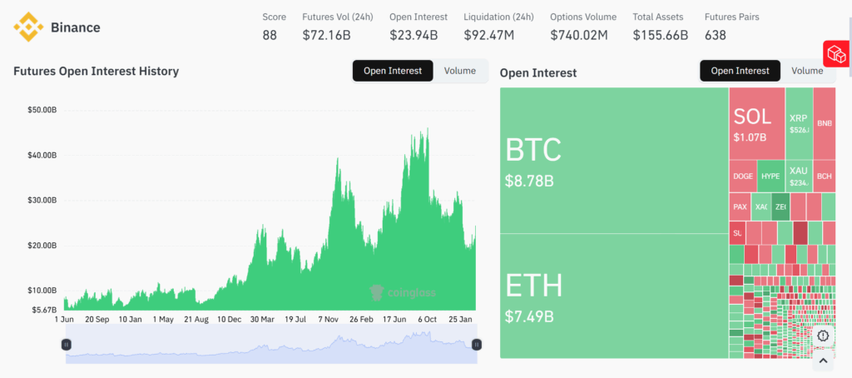This screenshot has width=852, height=378.
Task: Switch treemap view to Volume
Action: [x=806, y=71]
